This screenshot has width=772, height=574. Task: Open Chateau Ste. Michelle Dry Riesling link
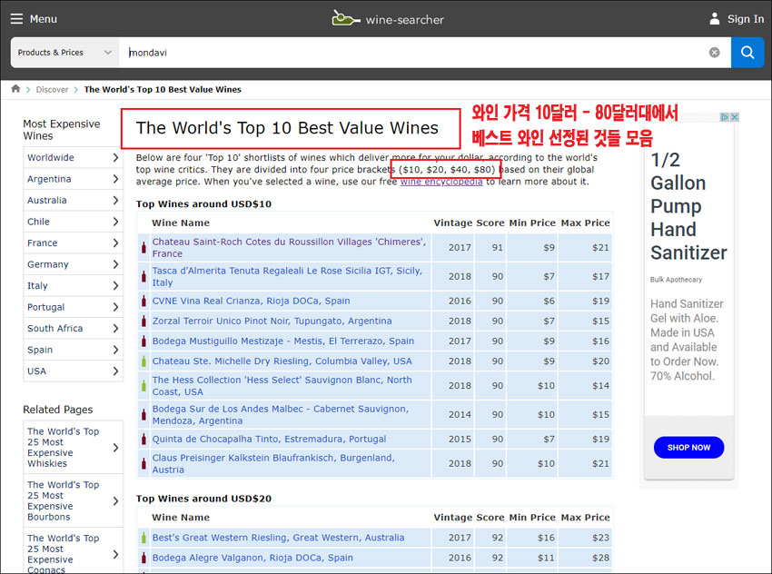point(282,361)
